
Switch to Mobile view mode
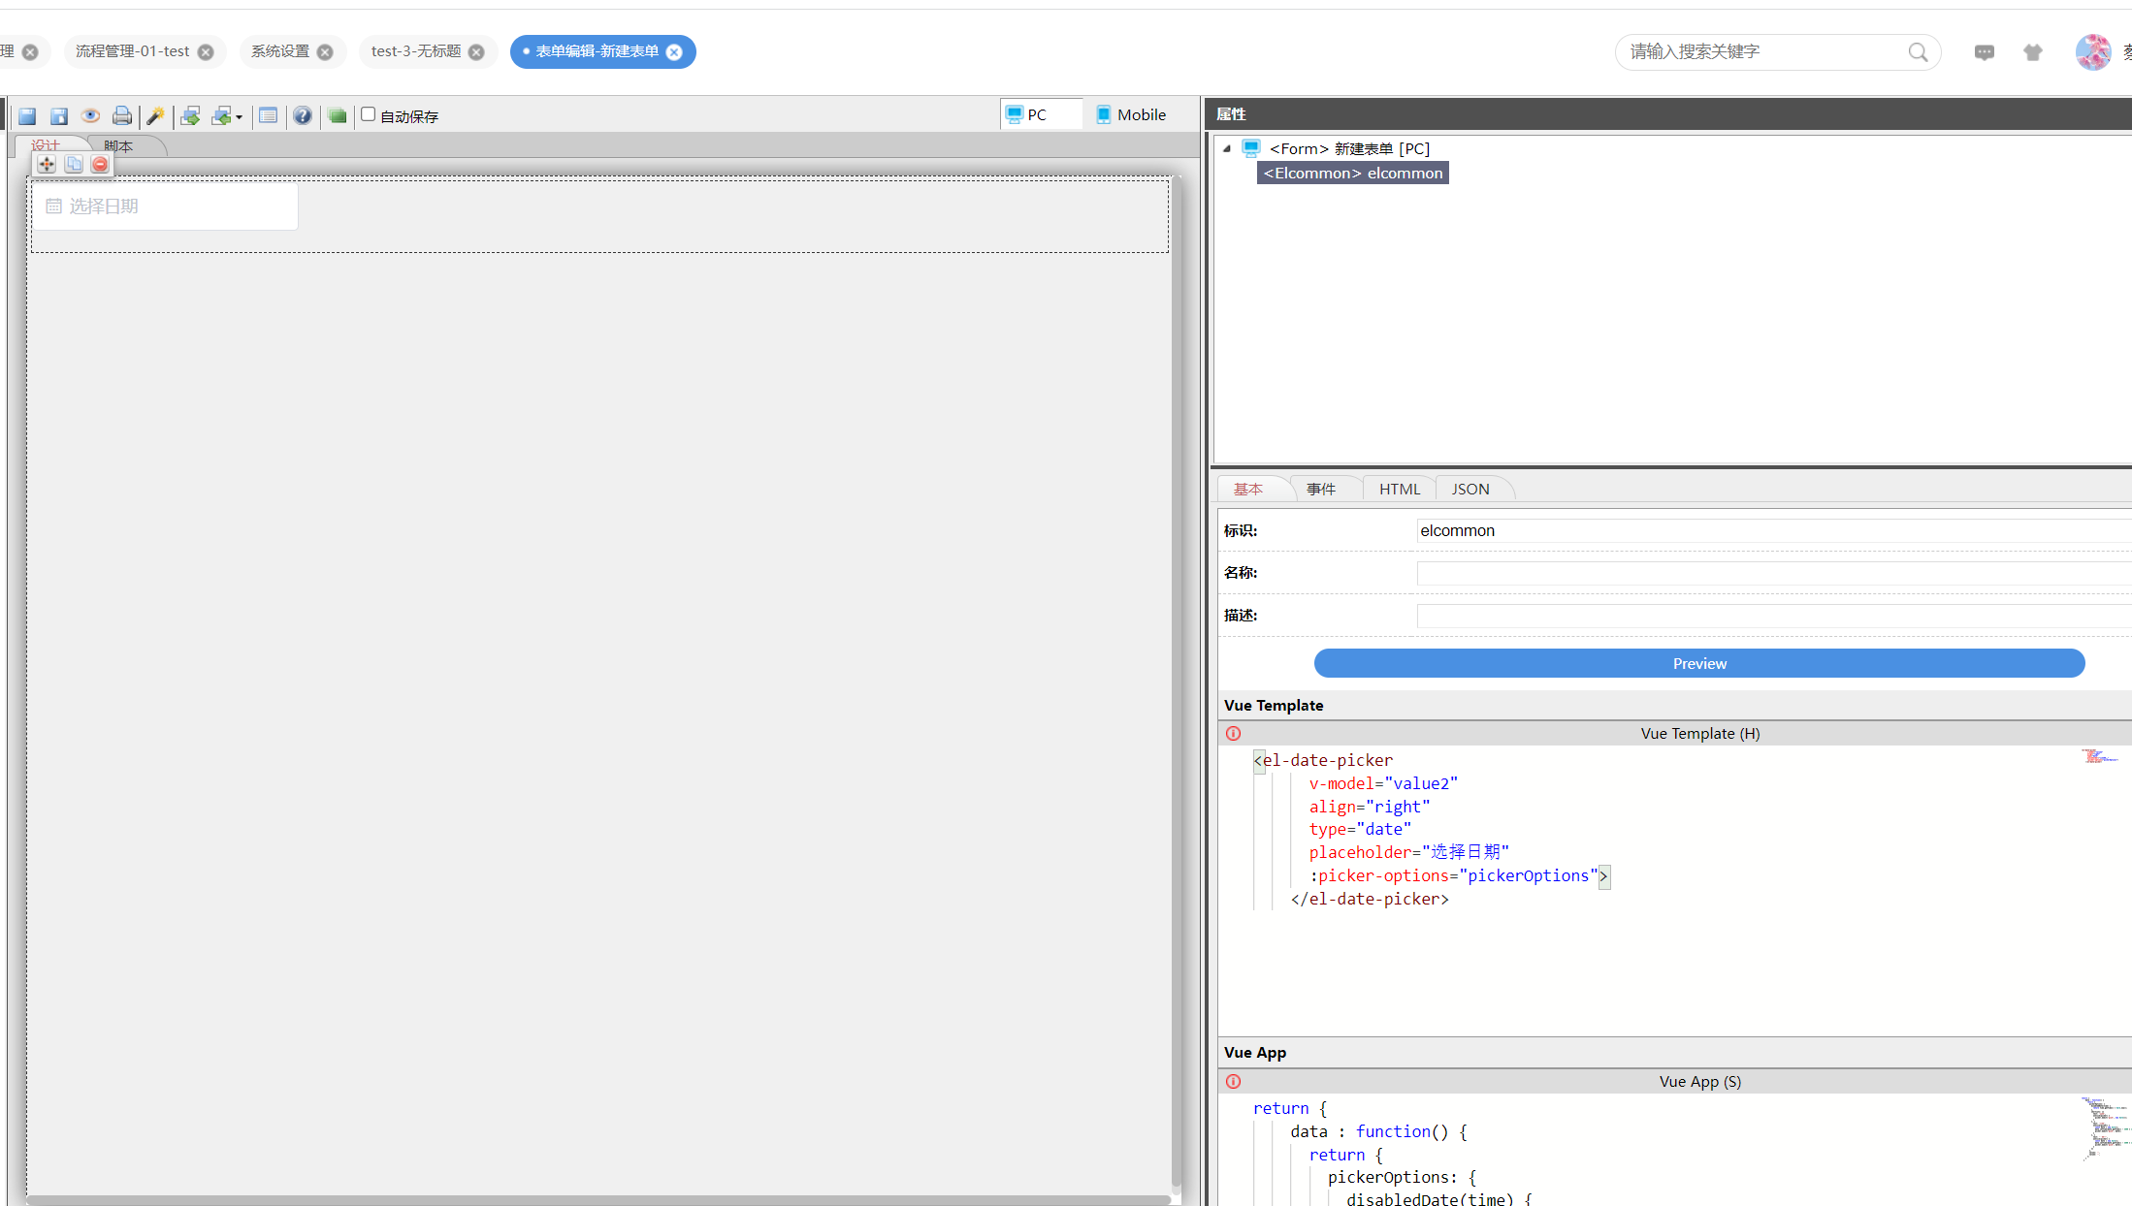1131,114
